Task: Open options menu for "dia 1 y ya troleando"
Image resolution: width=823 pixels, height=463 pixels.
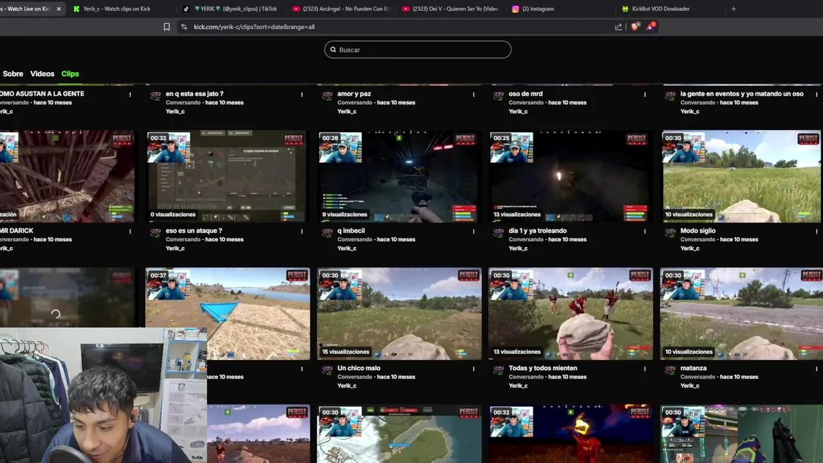Action: [645, 232]
